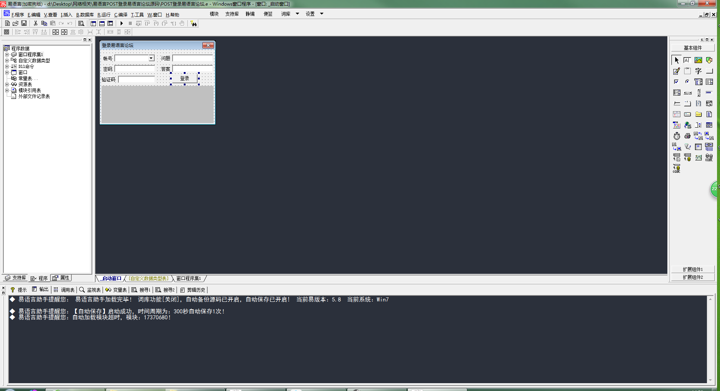720x391 pixels.
Task: Open the 帐号 combo box dropdown
Action: (151, 58)
